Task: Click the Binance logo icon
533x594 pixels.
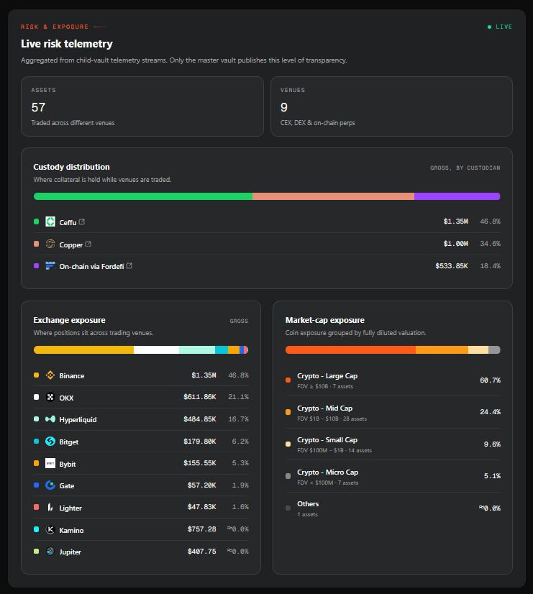Action: pyautogui.click(x=50, y=375)
